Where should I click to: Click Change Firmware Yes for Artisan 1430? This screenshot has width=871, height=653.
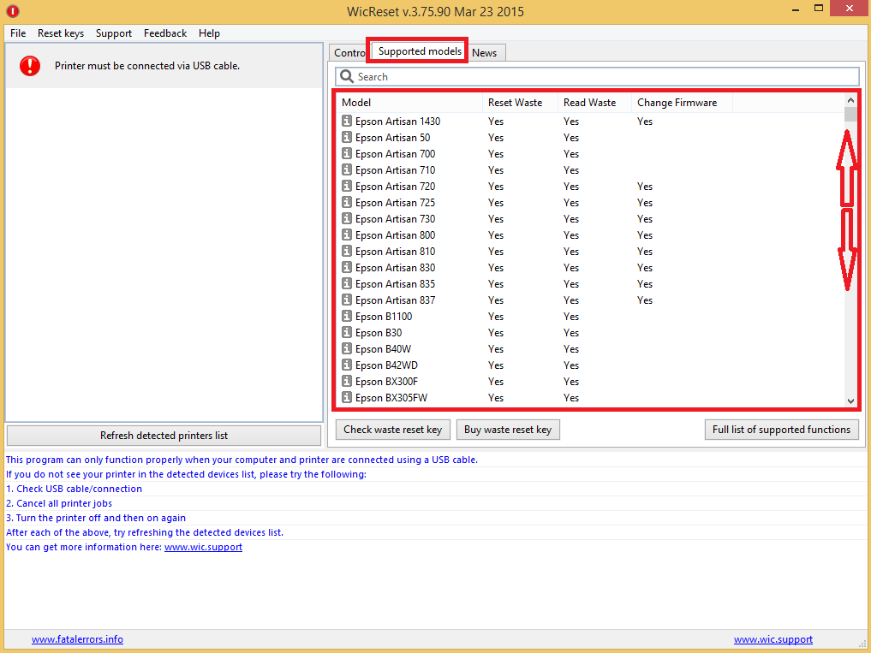[645, 121]
